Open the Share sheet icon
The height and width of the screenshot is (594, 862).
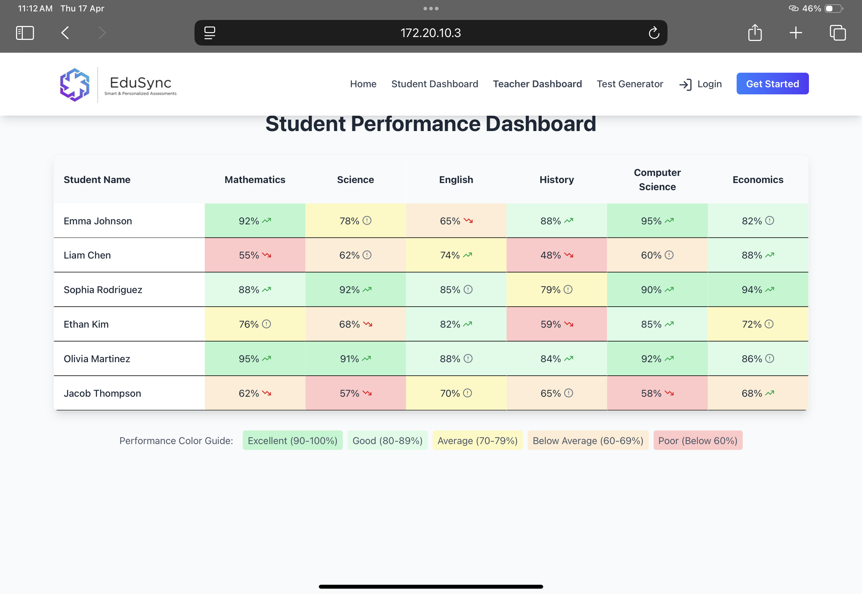[755, 33]
